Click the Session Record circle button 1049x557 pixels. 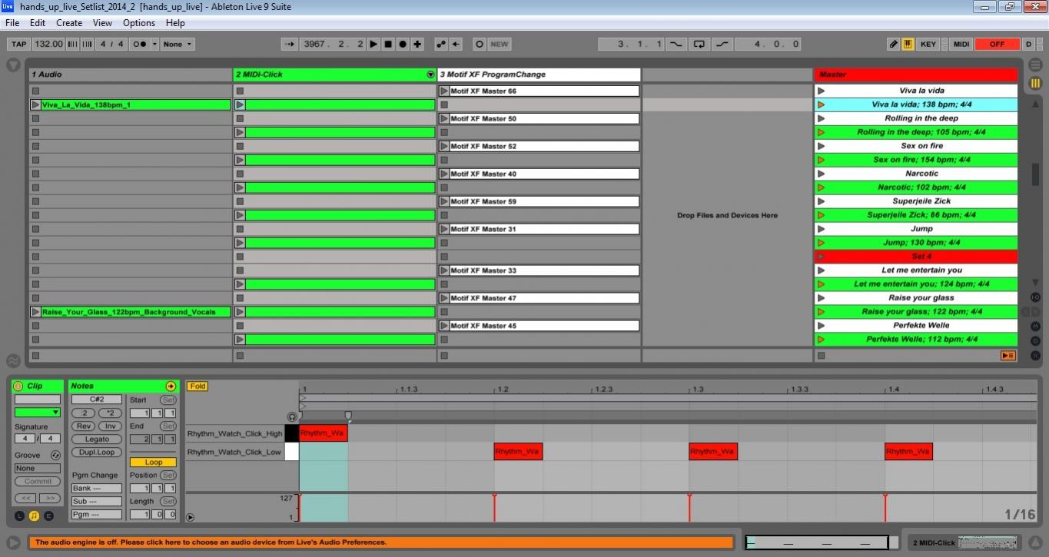point(480,44)
